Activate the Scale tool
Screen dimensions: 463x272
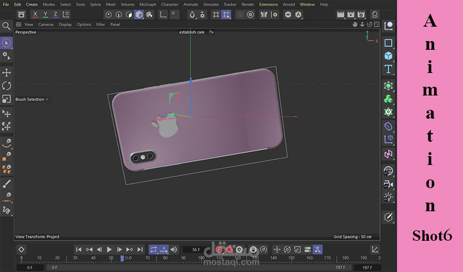click(6, 99)
